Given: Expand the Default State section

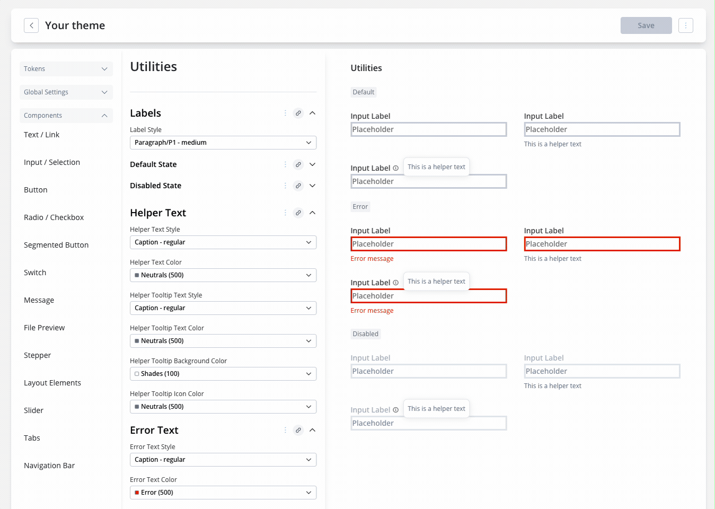Looking at the screenshot, I should 313,164.
